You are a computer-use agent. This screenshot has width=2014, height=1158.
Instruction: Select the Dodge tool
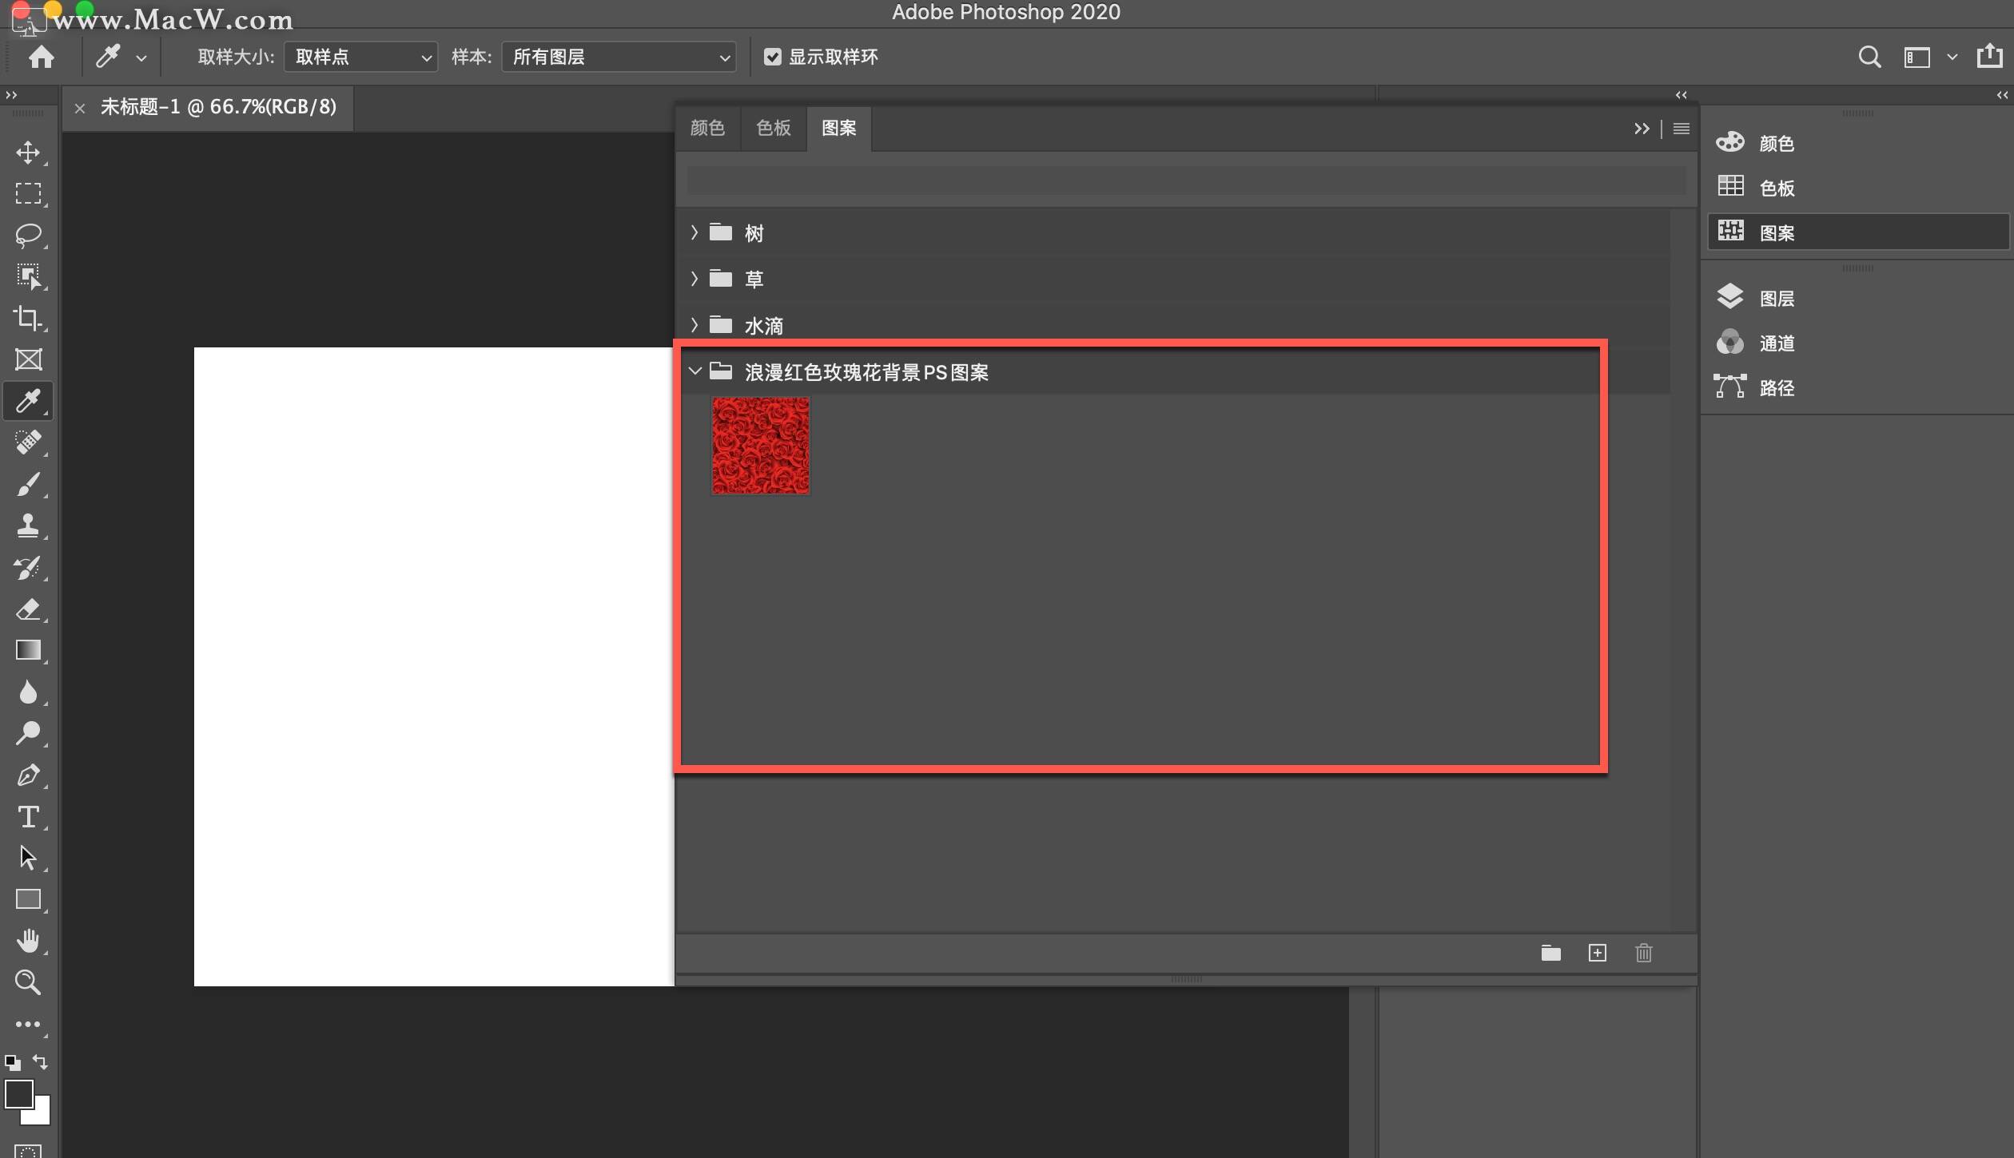click(28, 733)
